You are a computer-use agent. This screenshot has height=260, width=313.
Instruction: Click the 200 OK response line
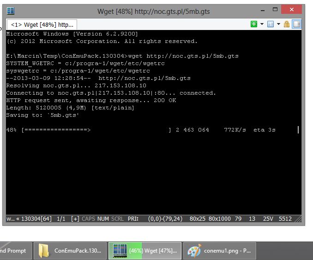pyautogui.click(x=91, y=100)
